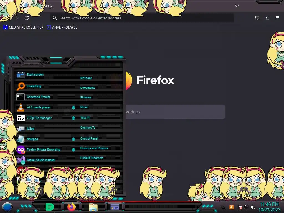This screenshot has width=284, height=213.
Task: Open the network status tray icon
Action: (x=247, y=207)
